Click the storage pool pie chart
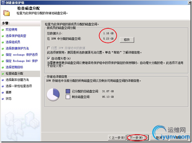Viewport: 192px width, 143px height. [53, 94]
